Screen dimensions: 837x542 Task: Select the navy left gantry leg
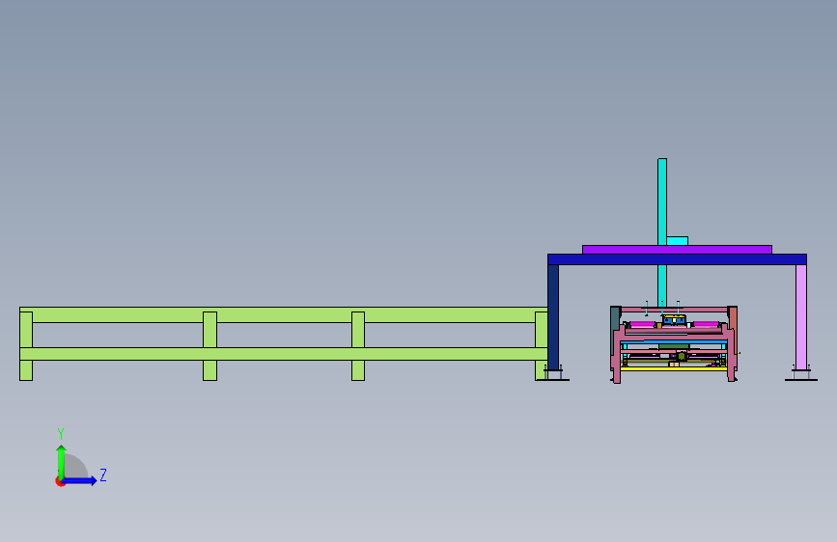click(553, 317)
